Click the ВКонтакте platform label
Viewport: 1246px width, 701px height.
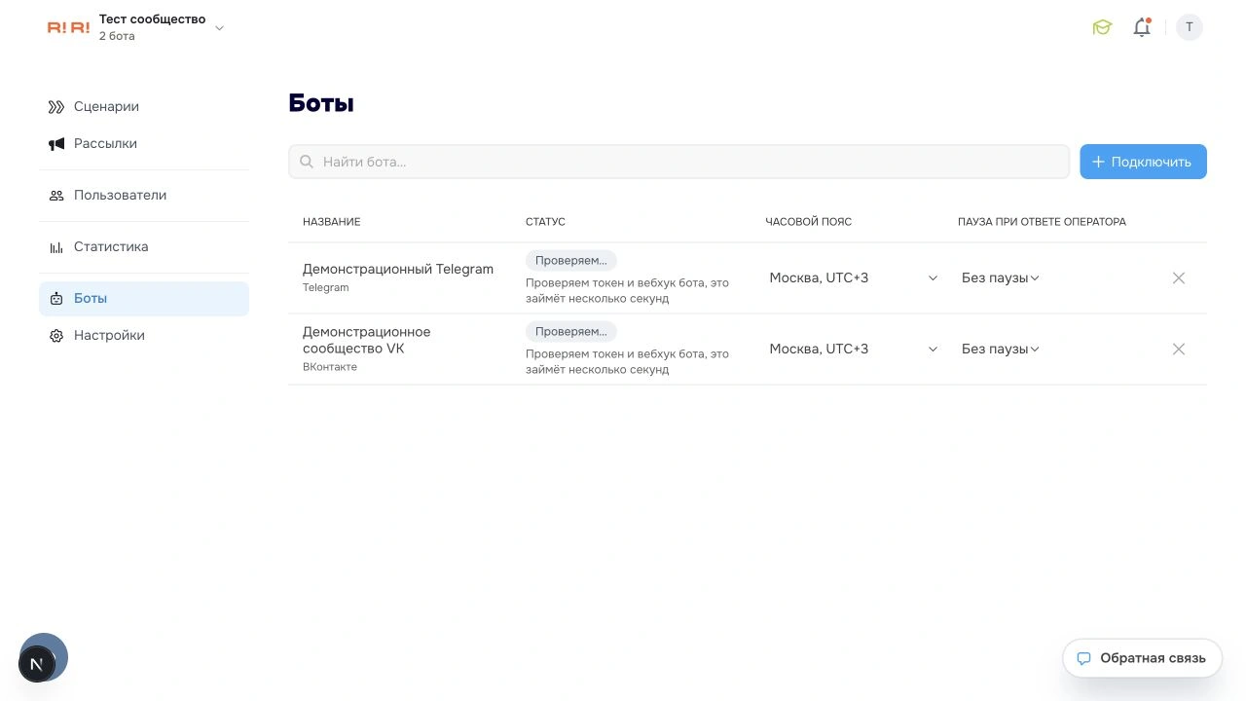click(x=330, y=367)
